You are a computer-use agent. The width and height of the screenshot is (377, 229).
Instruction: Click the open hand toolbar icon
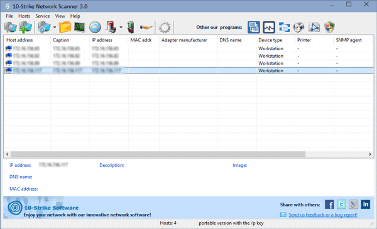(x=146, y=28)
